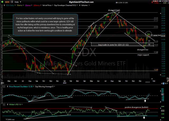Open the 200ema indicator dropdown
Viewport: 169px width, 121px height.
[x=41, y=5]
